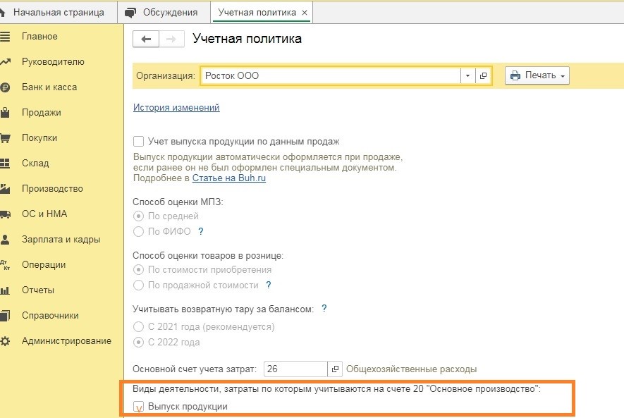Show help for По ФИФО option
This screenshot has height=418, width=624.
(x=201, y=231)
